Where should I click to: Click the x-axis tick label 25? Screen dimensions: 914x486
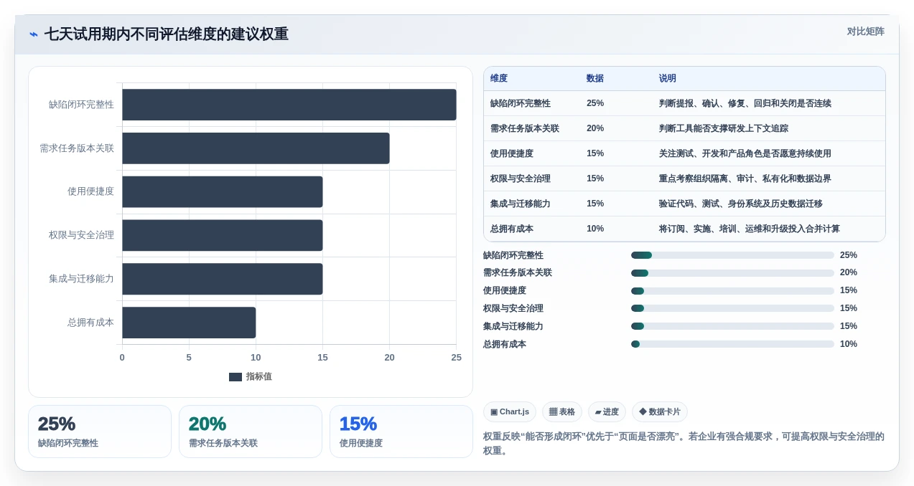[456, 358]
